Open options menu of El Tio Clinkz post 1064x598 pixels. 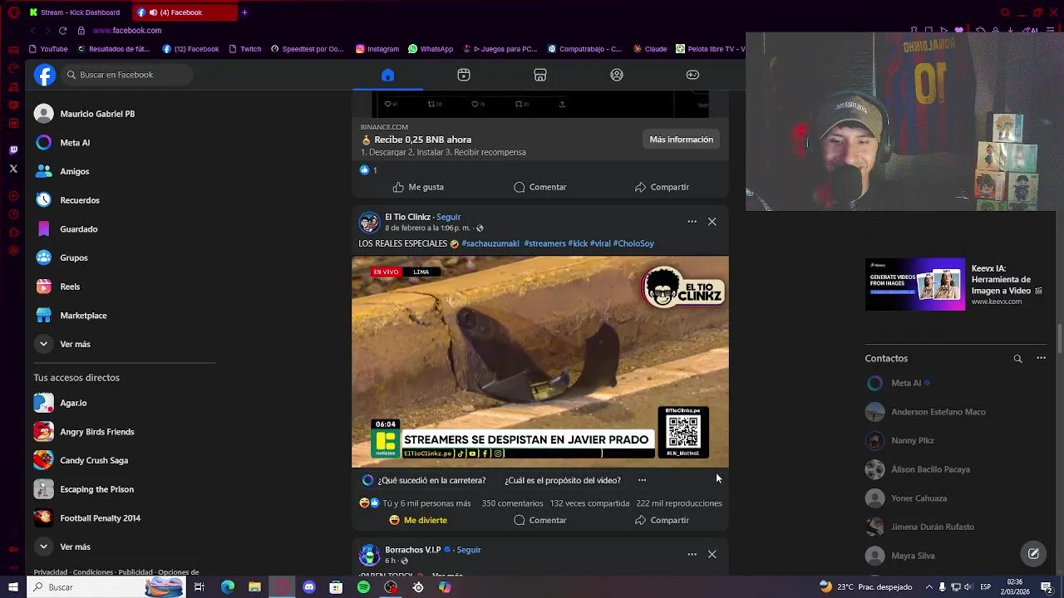coord(692,222)
